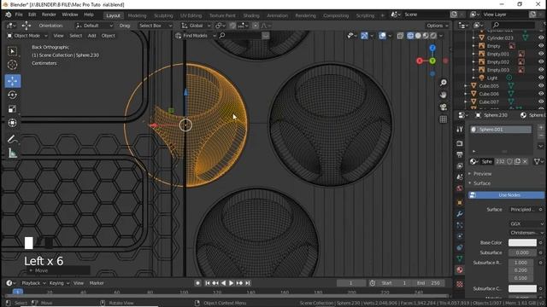Toggle viewport overlays button
Screen dimensions: 547x307
point(382,36)
